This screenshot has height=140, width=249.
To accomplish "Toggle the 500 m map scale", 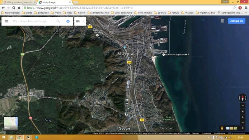I will point(237,133).
